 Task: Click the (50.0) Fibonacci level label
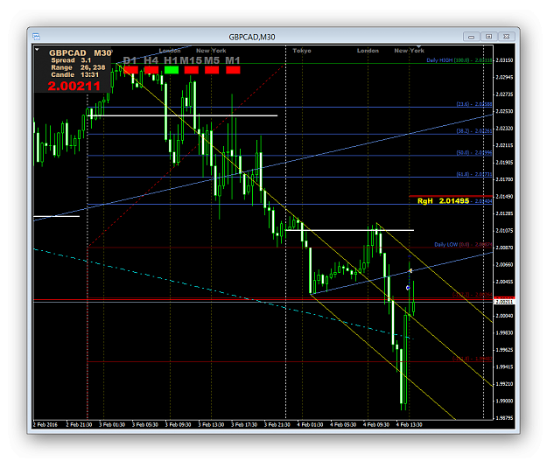[x=474, y=153]
